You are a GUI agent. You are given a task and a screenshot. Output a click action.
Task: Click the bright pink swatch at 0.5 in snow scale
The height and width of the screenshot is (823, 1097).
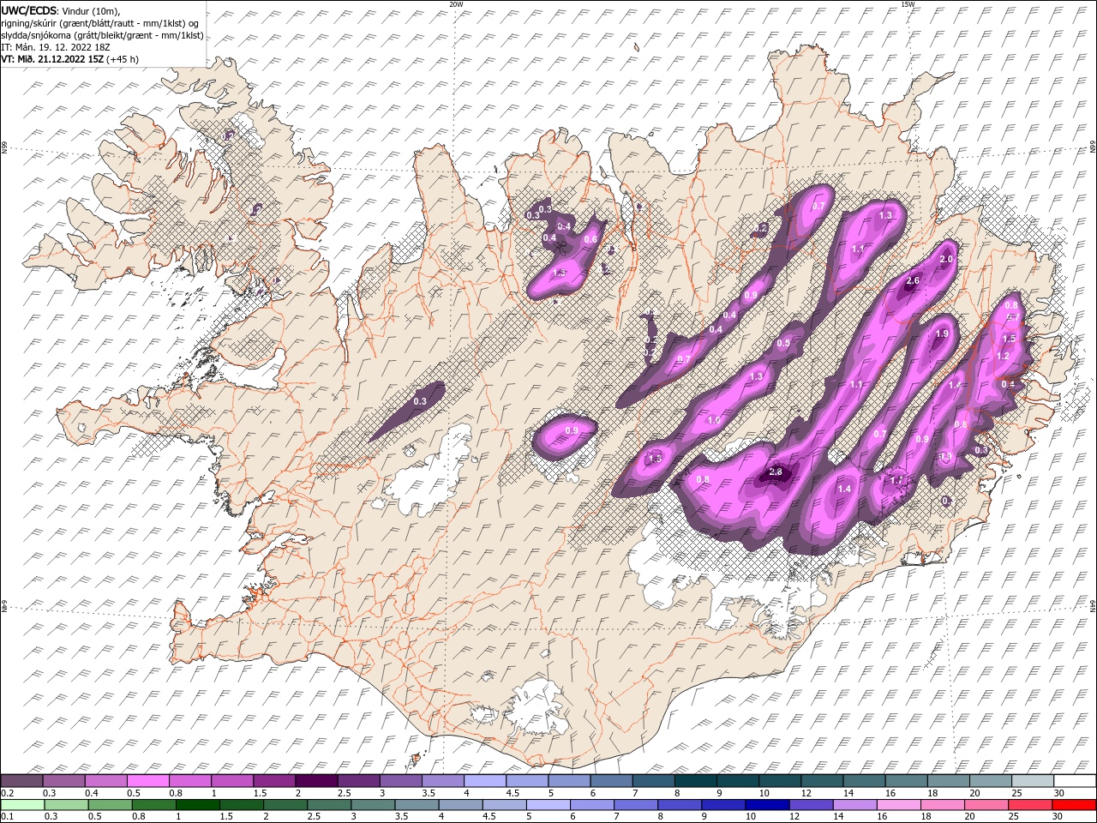click(147, 781)
